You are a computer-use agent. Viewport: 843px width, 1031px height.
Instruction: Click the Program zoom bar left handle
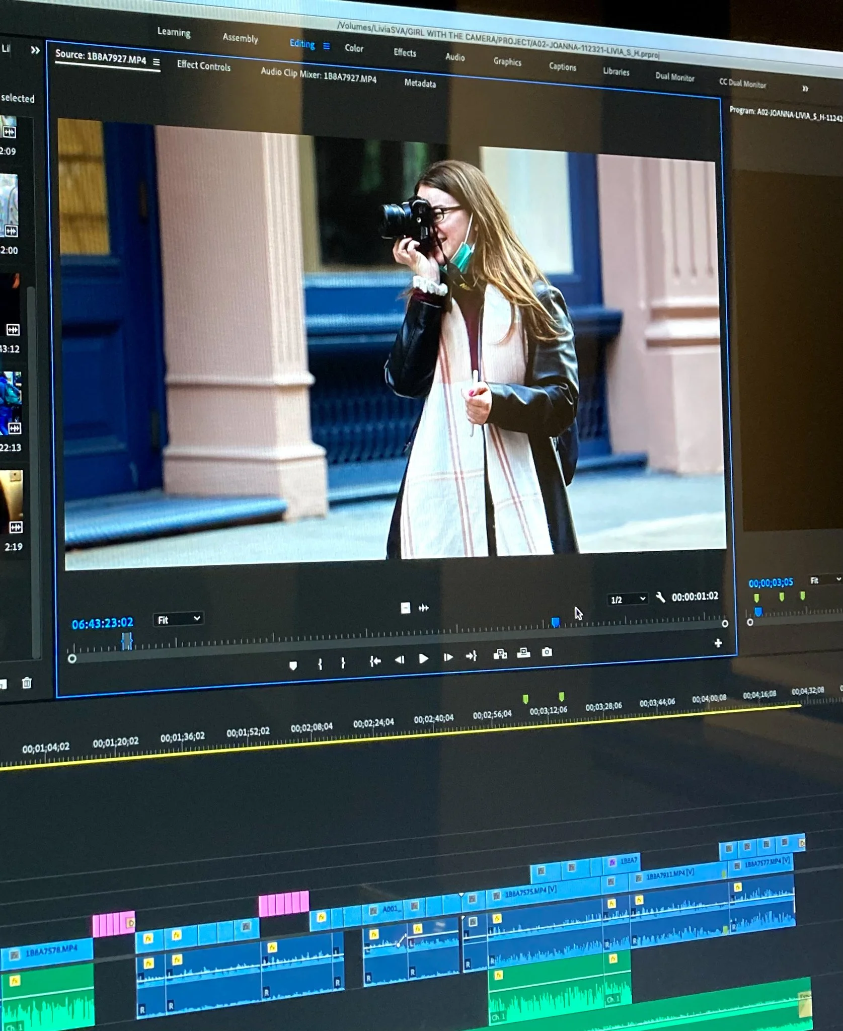[750, 622]
